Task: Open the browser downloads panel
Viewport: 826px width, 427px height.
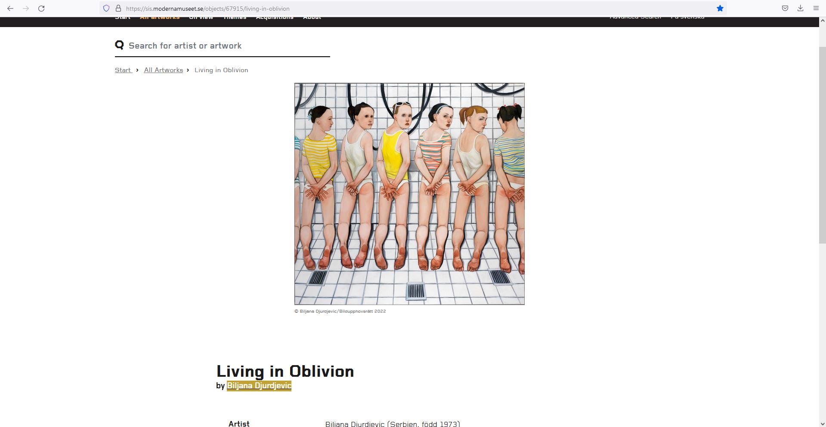Action: [801, 8]
